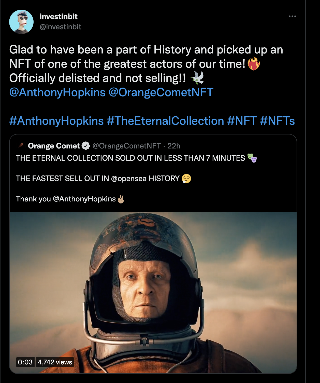Open the @AnthonyHopkins mention link
The image size is (320, 383).
(x=57, y=92)
